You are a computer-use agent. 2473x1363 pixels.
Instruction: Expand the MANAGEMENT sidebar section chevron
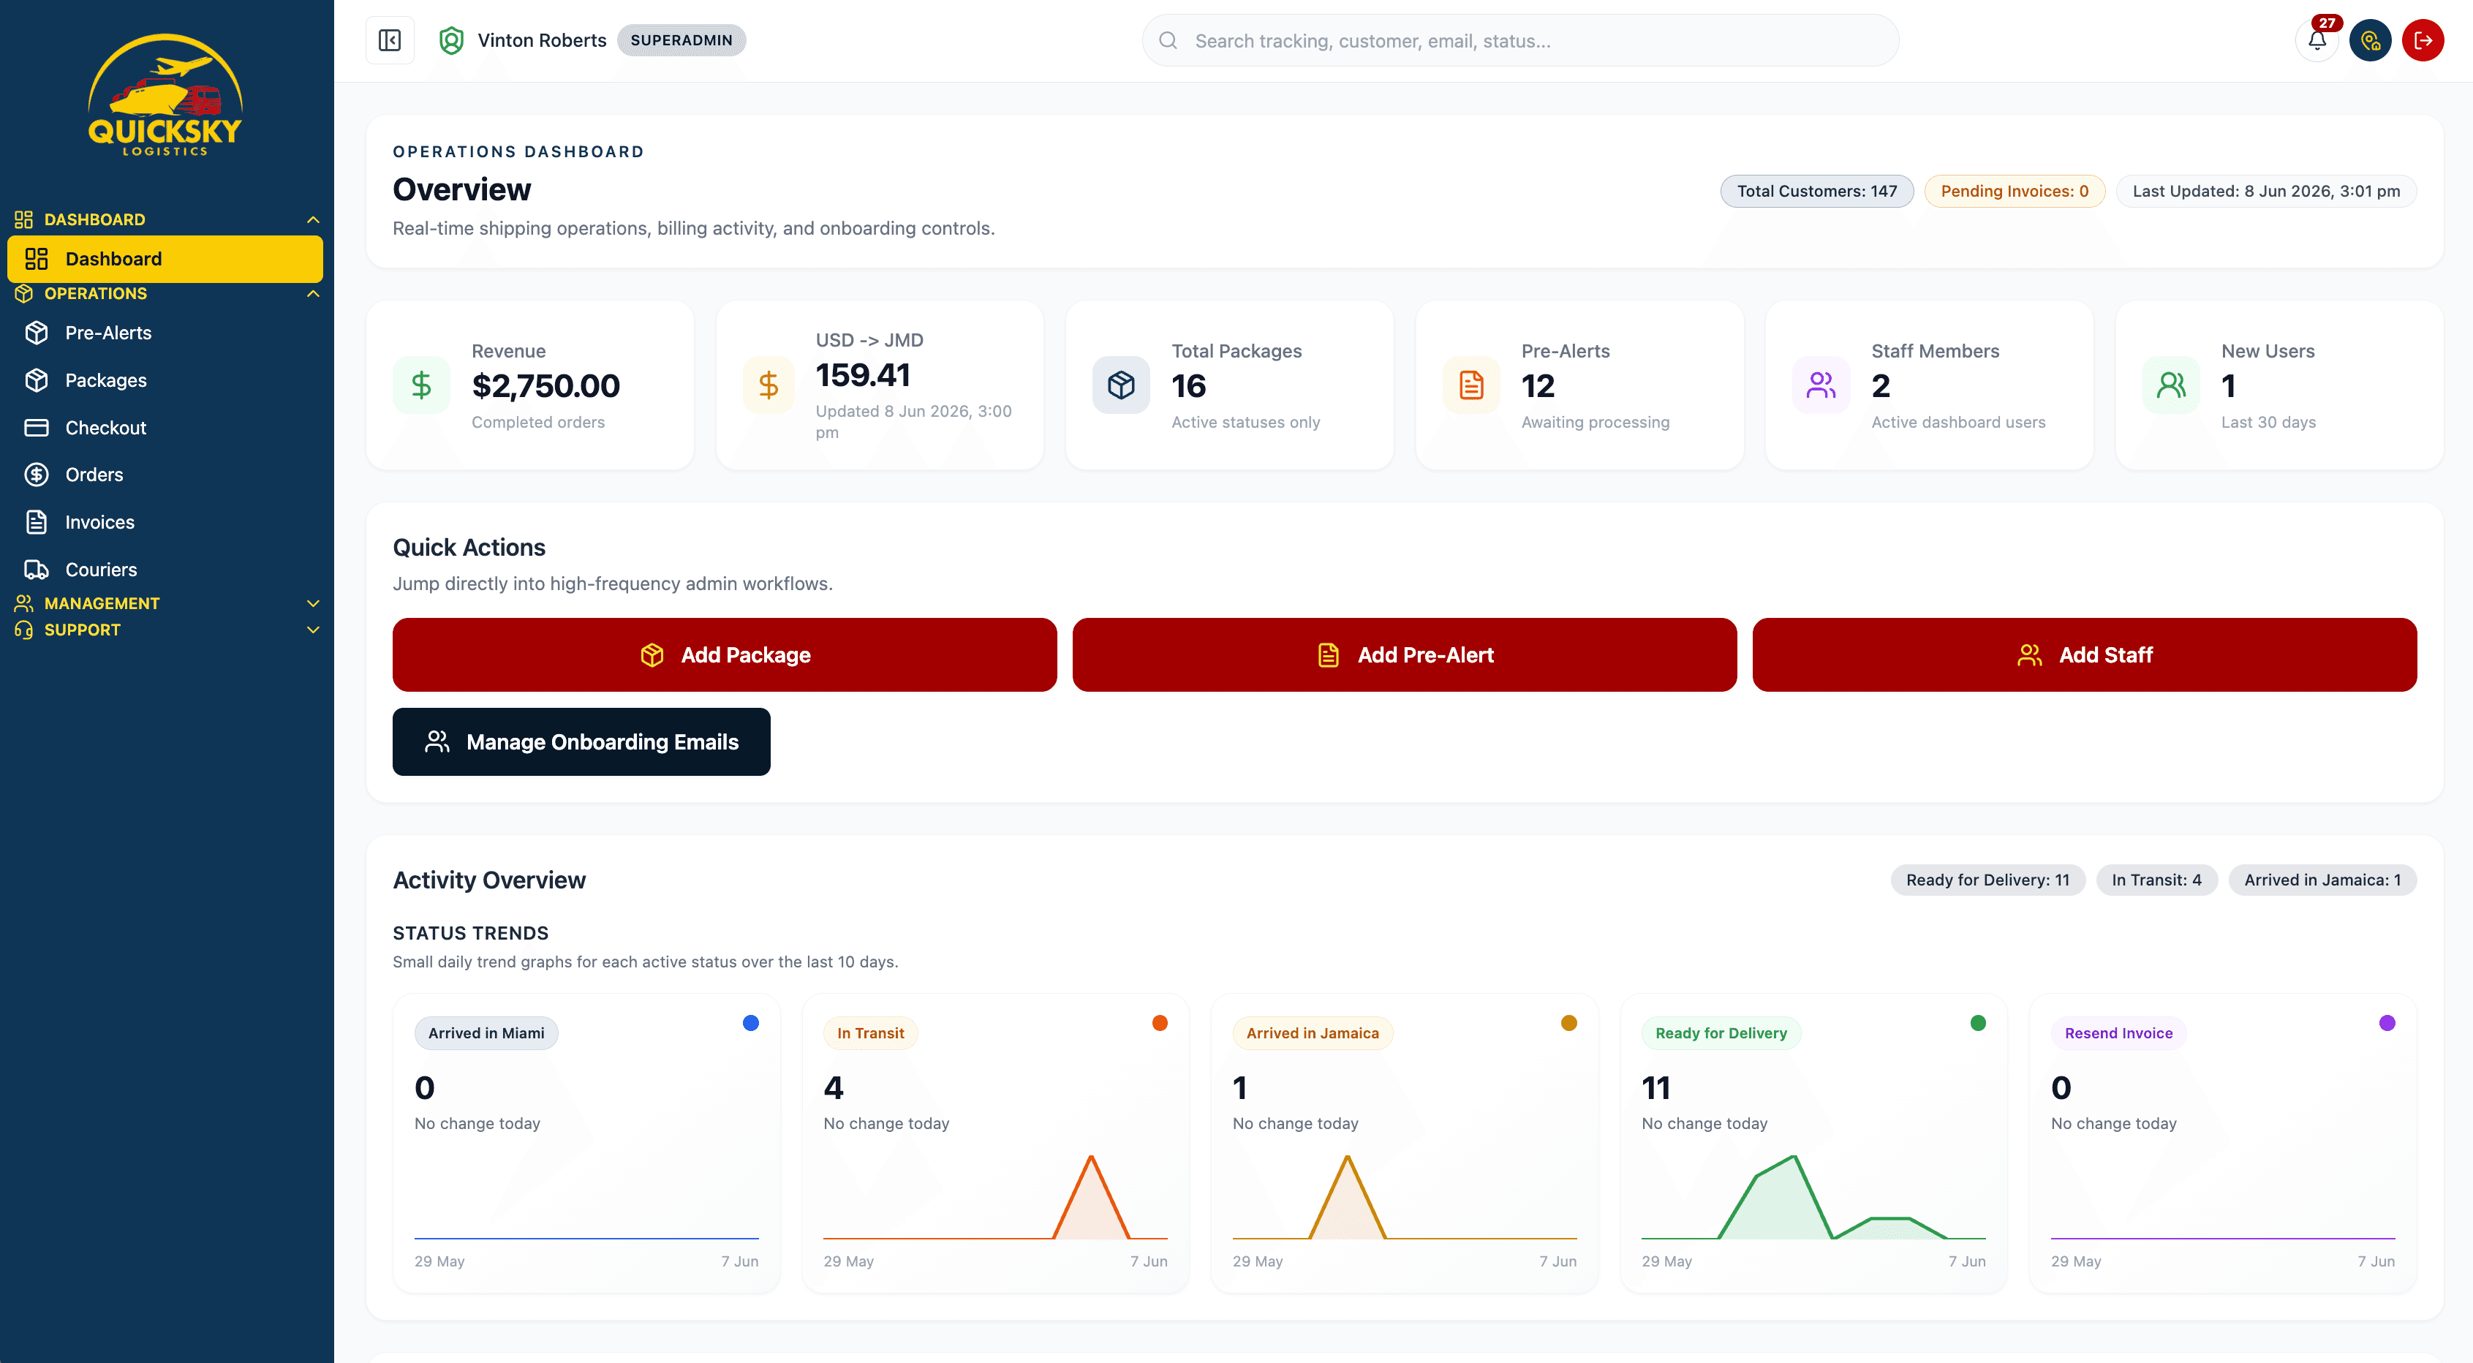point(313,604)
